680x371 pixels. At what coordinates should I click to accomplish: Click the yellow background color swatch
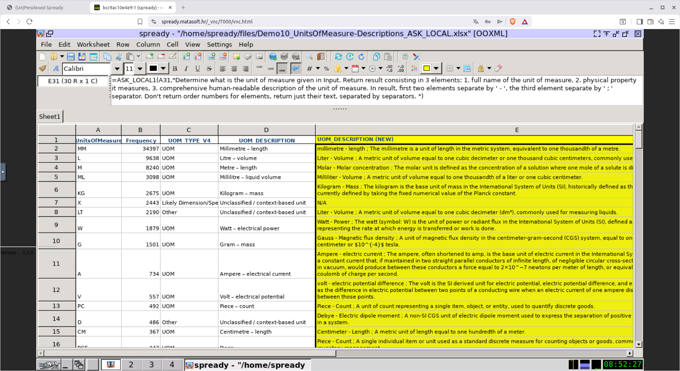click(x=427, y=69)
